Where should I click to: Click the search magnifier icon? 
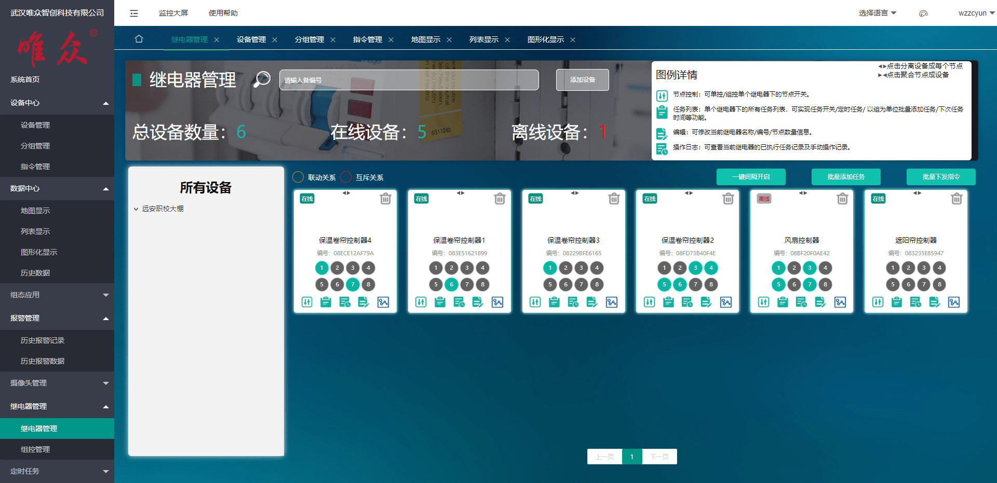[262, 79]
